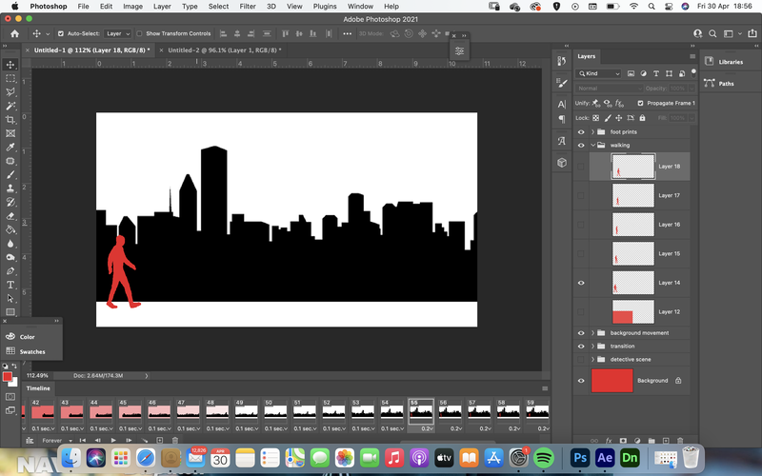Viewport: 762px width, 476px height.
Task: Toggle the Auto-Select checkbox
Action: [x=61, y=33]
